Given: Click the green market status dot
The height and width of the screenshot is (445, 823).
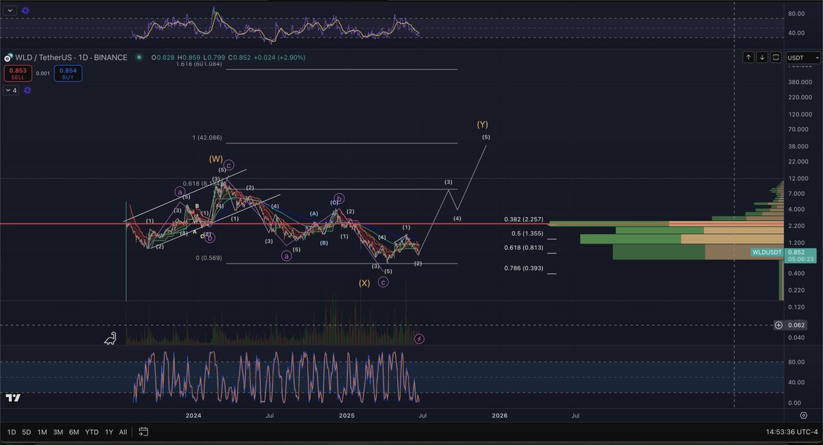Looking at the screenshot, I should tap(139, 58).
